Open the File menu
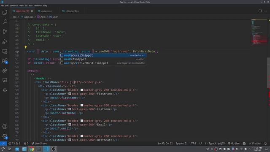 (2, 5)
